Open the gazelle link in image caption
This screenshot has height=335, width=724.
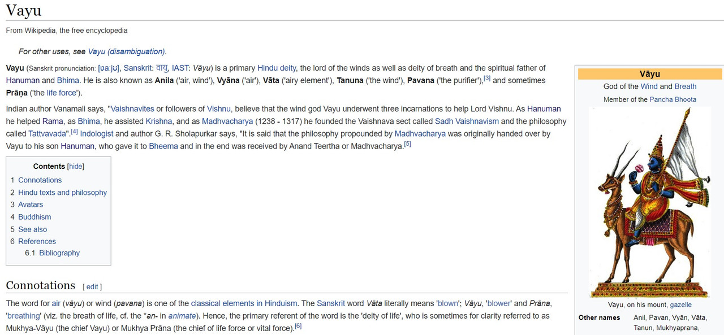coord(680,304)
